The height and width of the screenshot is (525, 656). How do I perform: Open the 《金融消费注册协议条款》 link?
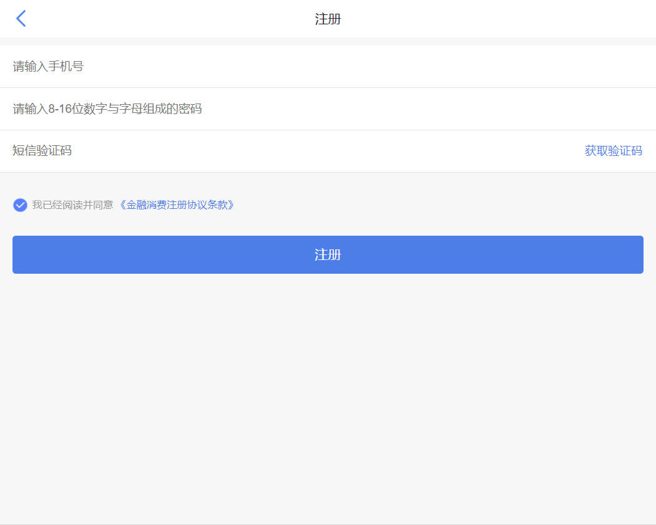coord(177,205)
